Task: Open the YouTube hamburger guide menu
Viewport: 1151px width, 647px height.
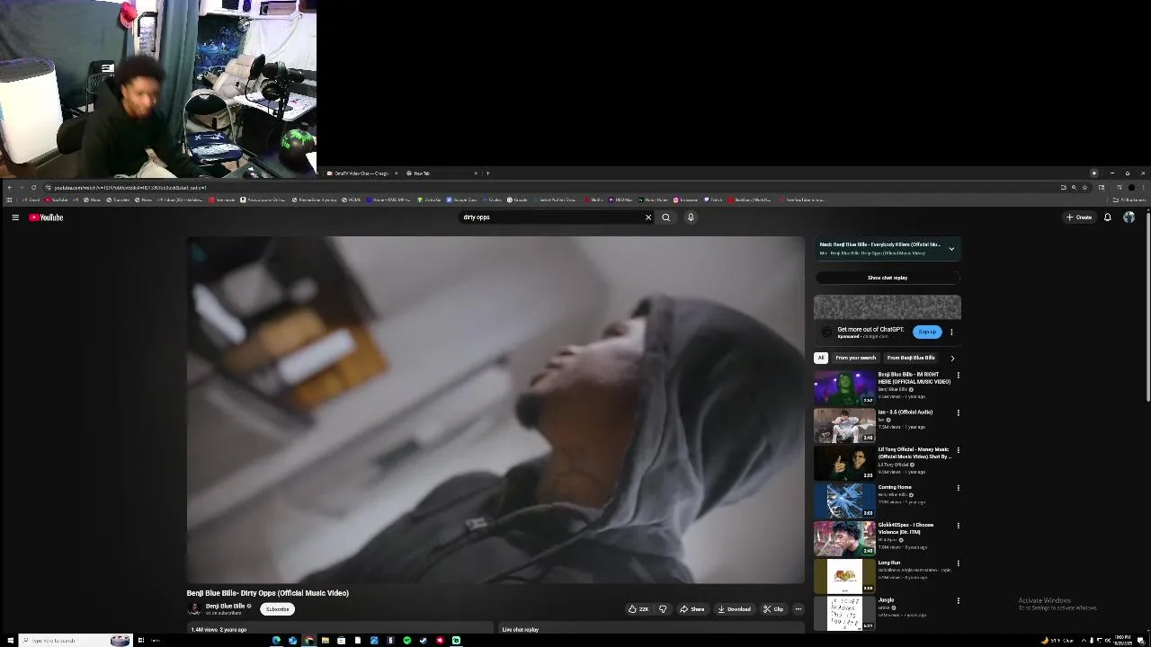Action: pyautogui.click(x=15, y=217)
